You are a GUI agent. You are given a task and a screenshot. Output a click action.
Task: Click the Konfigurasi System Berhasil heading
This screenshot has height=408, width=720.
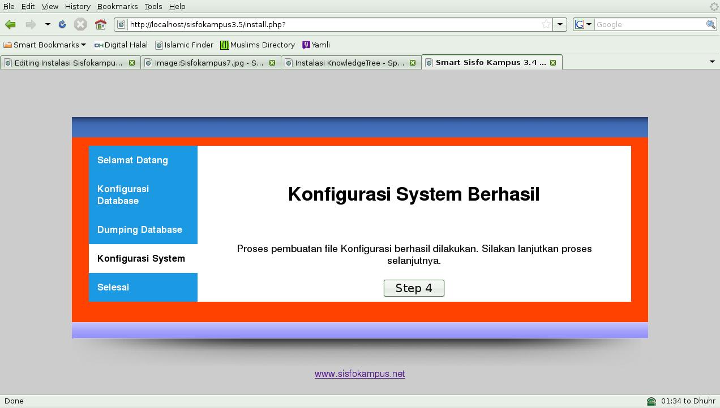point(414,194)
